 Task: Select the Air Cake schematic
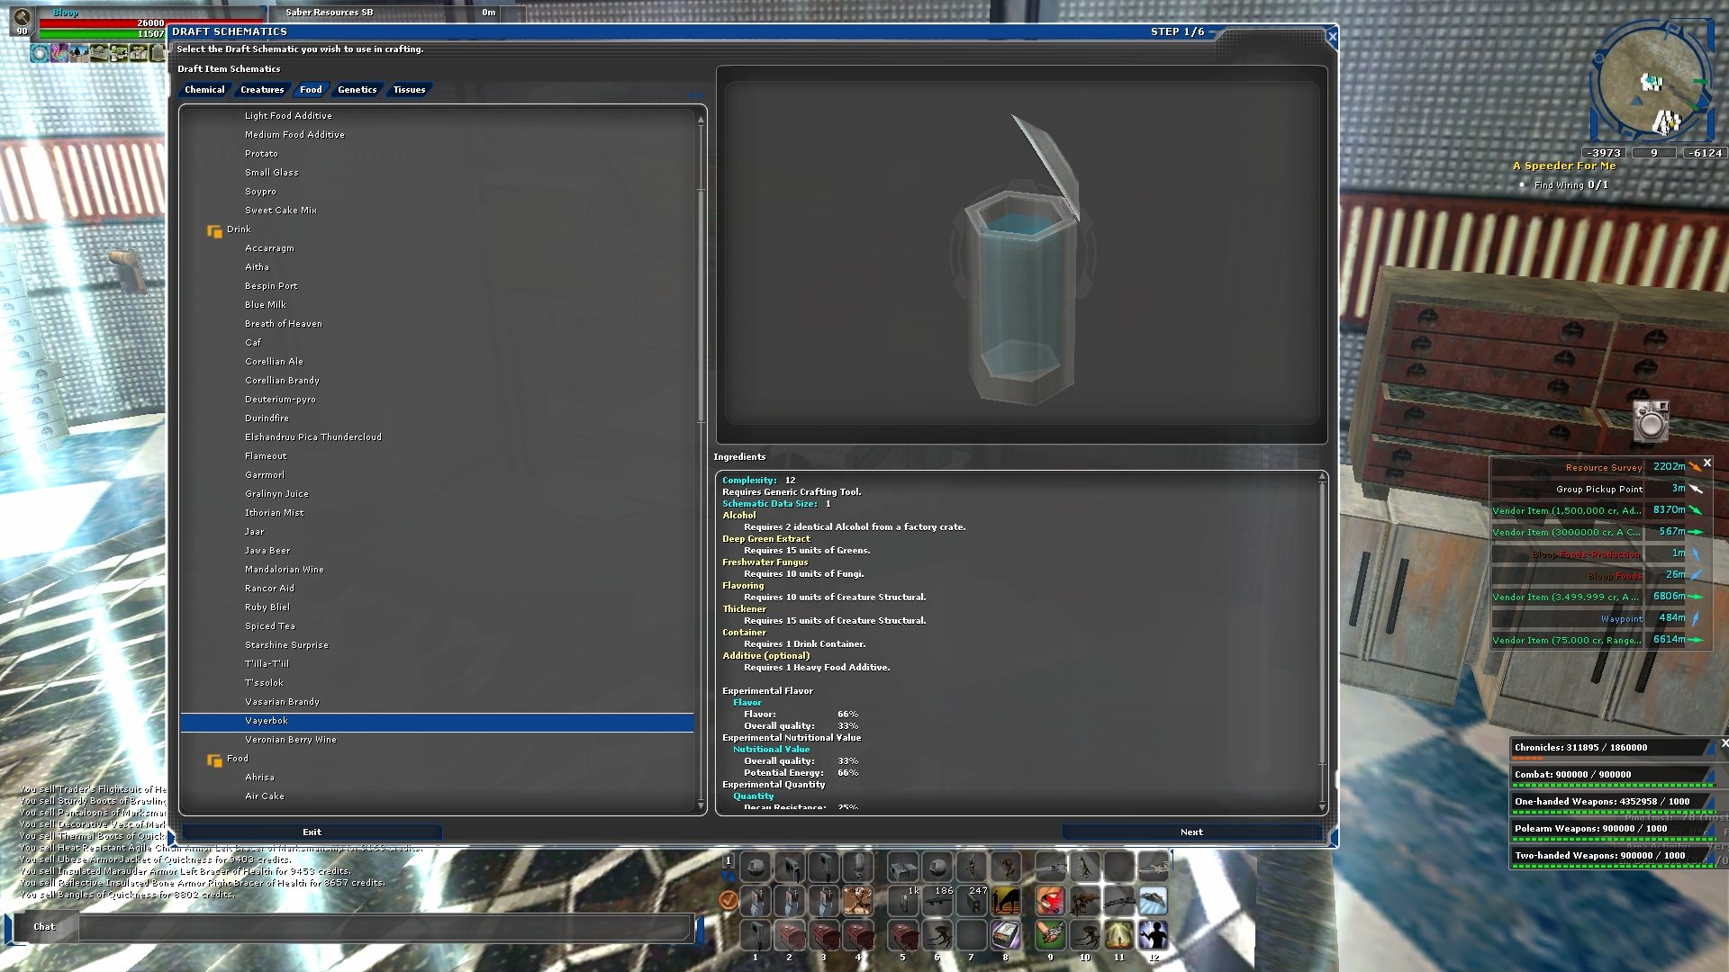(x=264, y=796)
